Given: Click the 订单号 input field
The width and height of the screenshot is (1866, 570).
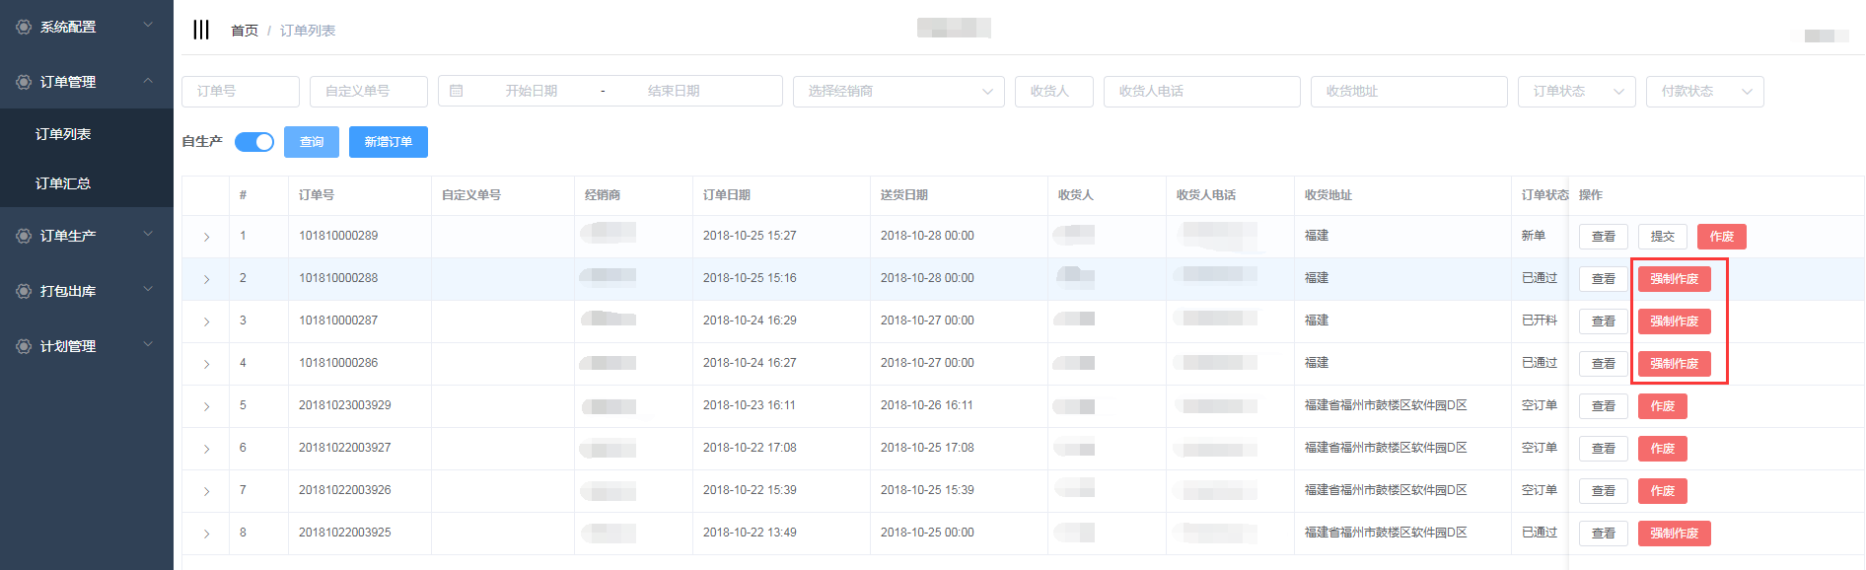Looking at the screenshot, I should tap(241, 91).
